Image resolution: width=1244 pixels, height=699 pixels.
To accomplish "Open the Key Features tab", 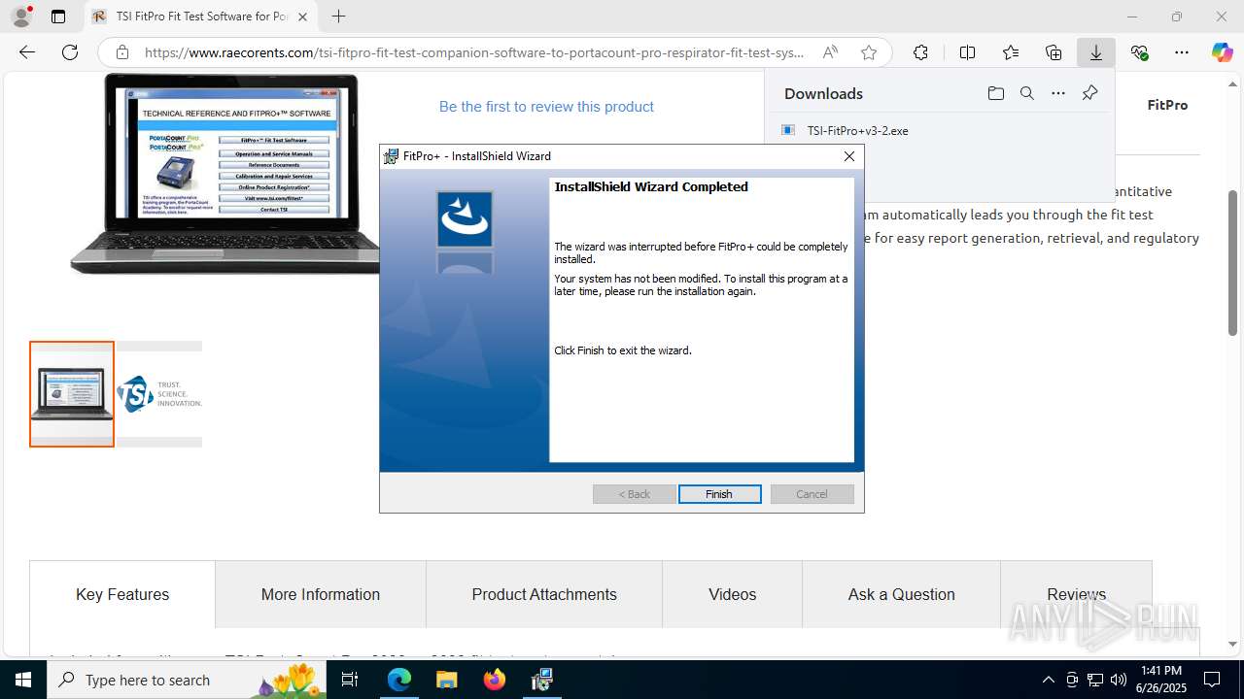I will [122, 594].
